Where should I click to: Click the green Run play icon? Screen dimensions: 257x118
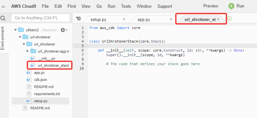[232, 6]
